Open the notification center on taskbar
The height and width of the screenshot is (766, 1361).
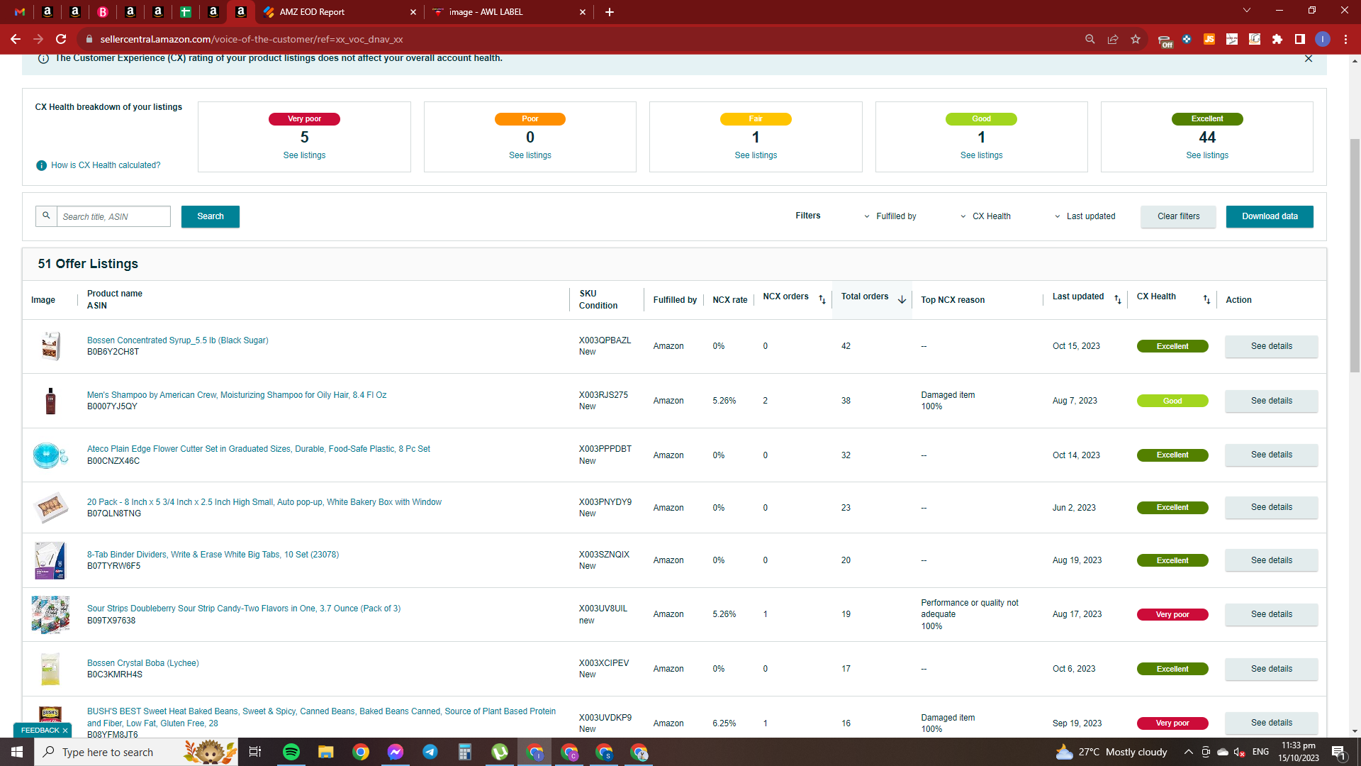coord(1339,752)
